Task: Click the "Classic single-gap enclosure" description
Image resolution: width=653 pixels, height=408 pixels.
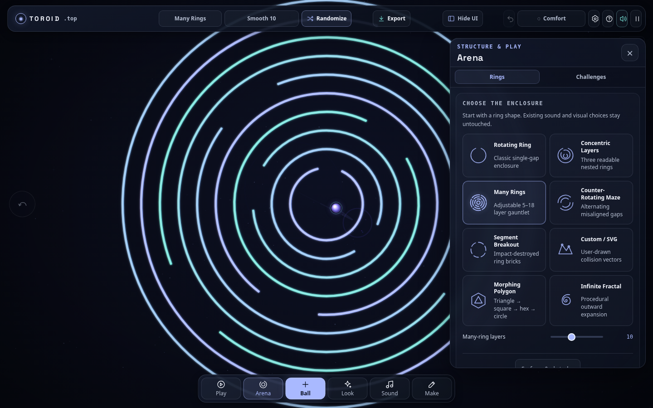Action: click(x=517, y=162)
